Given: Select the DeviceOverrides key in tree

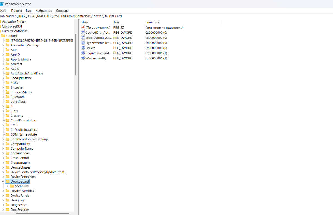Looking at the screenshot, I should [x=22, y=191].
